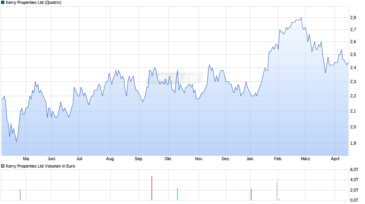Click the 'April' month label
365x204 pixels.
pos(335,159)
